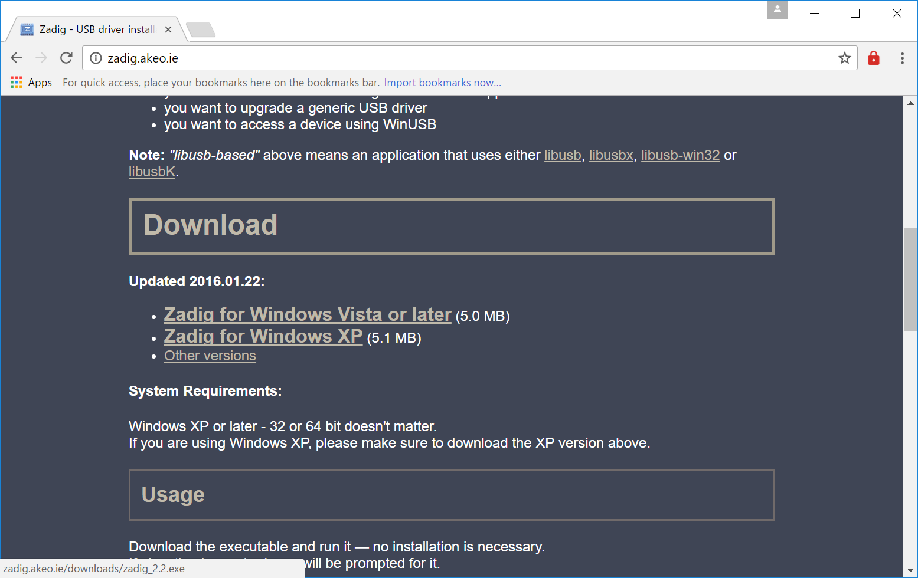Image resolution: width=918 pixels, height=578 pixels.
Task: Click 'you want to upgrade a generic USB driver'
Action: pos(296,108)
